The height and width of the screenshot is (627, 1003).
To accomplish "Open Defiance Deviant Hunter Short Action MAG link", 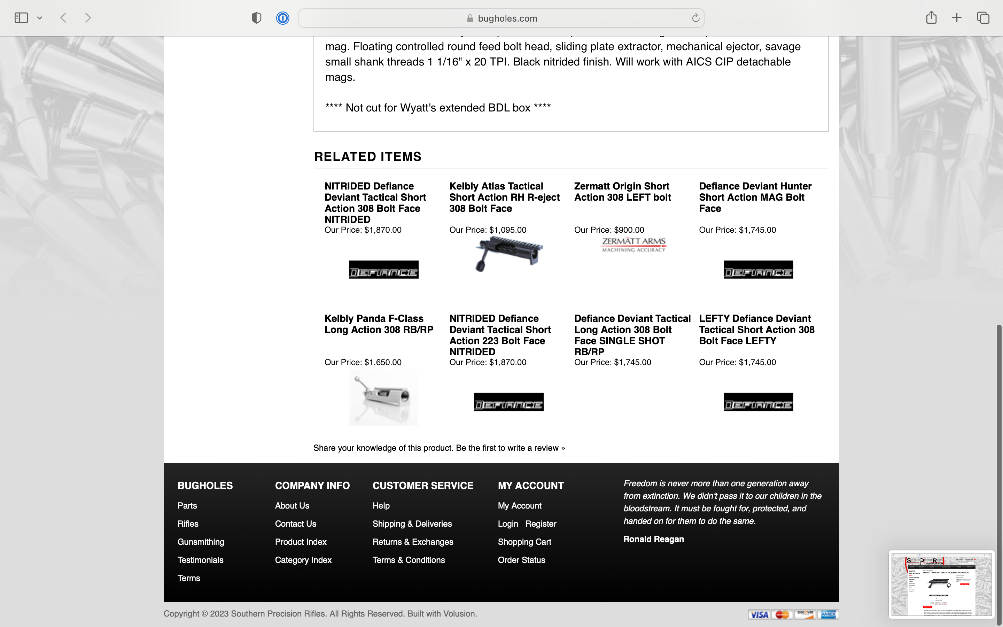I will (755, 198).
